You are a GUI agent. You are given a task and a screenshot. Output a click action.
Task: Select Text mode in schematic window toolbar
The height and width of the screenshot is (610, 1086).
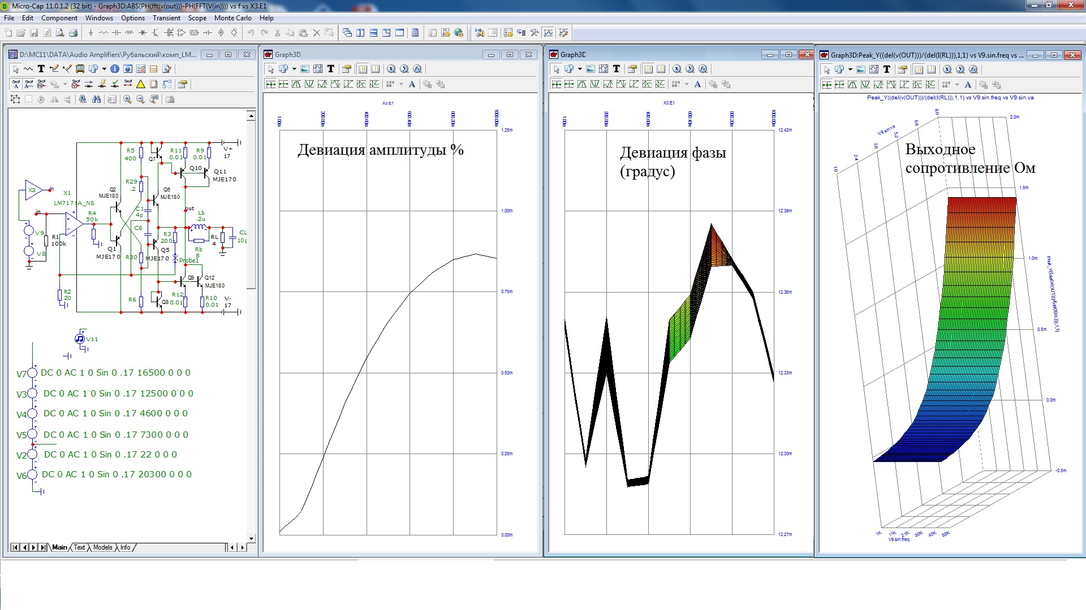[41, 69]
